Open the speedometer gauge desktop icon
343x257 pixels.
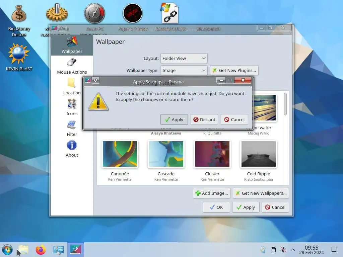point(95,13)
